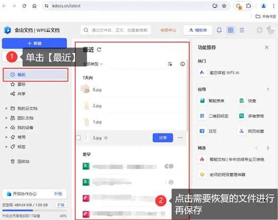Viewport: 278px width, 220px height.
Task: Open 老师的班级管理神器 link
Action: tap(222, 175)
